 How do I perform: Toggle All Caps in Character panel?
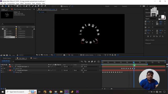point(154,37)
